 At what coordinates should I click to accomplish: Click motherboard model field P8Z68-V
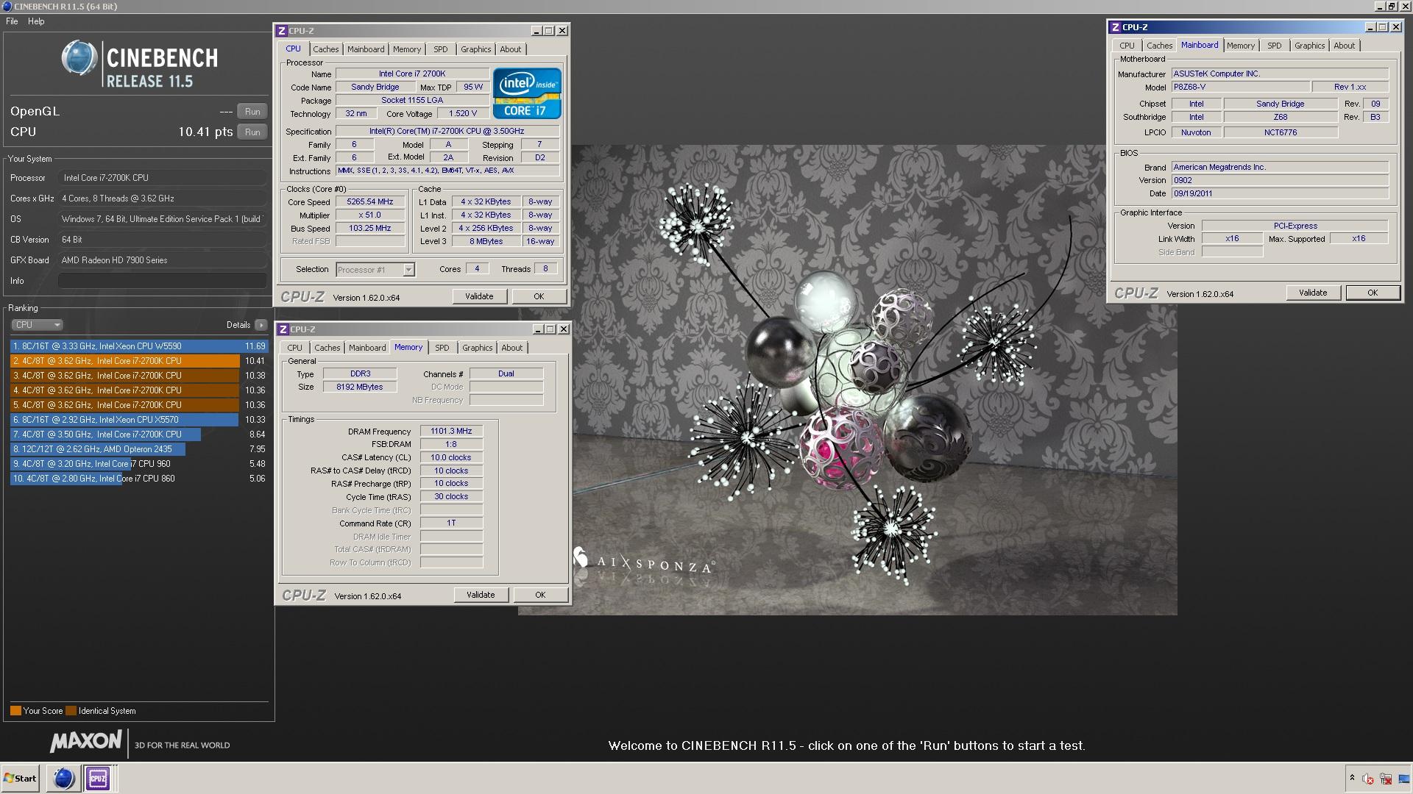1240,87
